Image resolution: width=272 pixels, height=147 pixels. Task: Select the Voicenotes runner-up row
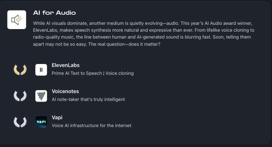point(134,96)
